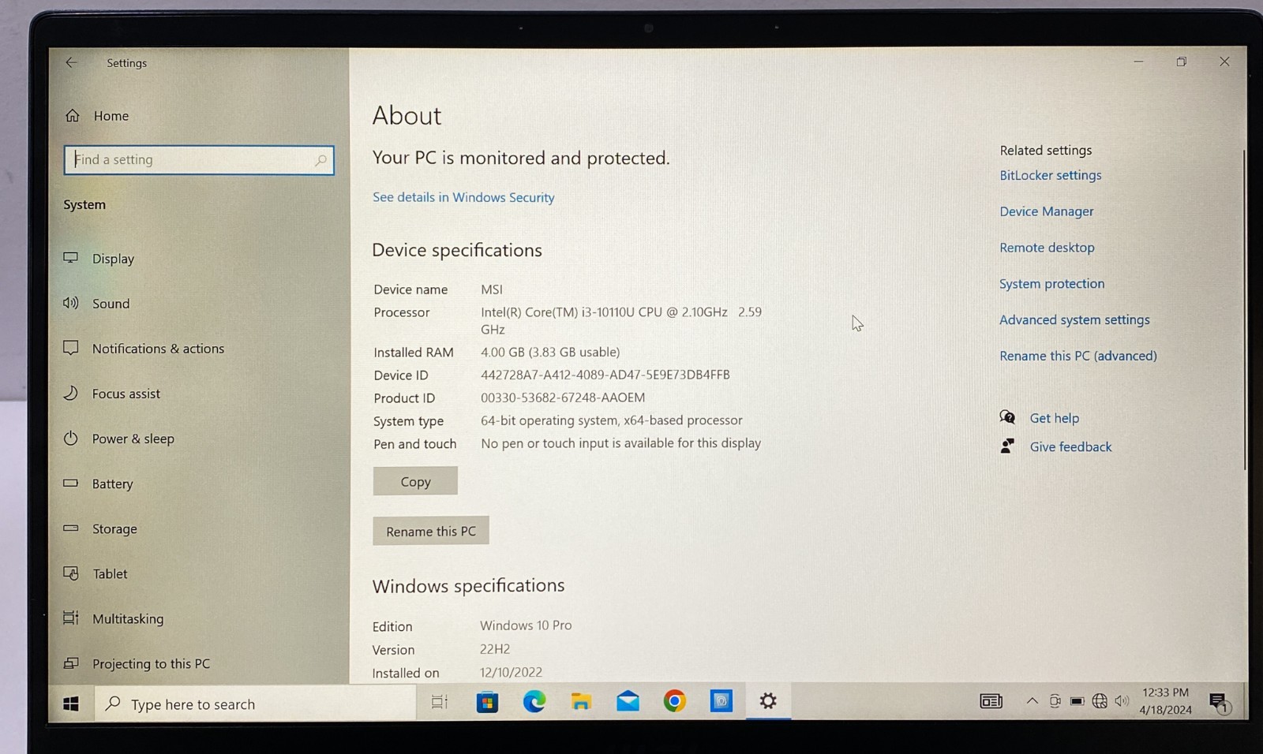Click the Copy button under device specifications

[415, 481]
